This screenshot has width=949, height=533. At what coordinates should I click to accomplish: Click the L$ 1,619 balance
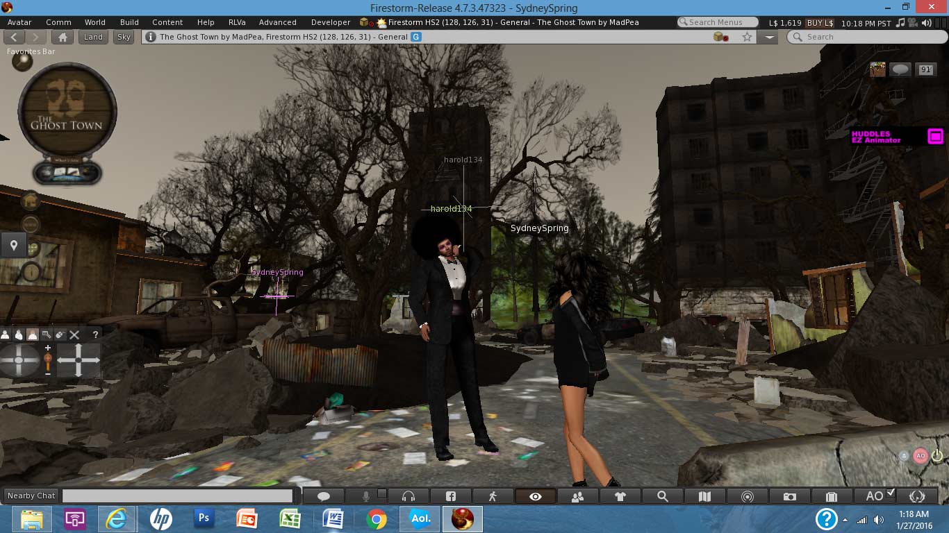click(785, 23)
